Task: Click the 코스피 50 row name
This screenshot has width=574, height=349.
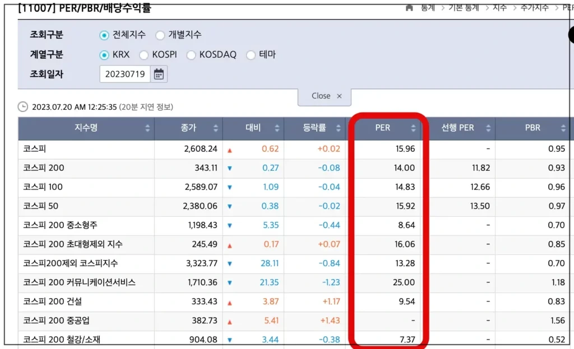Action: point(40,206)
